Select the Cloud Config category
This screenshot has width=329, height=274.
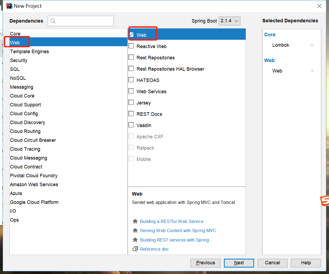coord(69,113)
